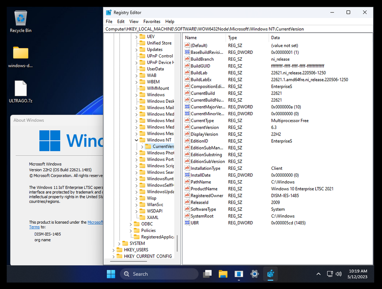382x289 pixels.
Task: Select the XAML tree item
Action: coord(152,217)
